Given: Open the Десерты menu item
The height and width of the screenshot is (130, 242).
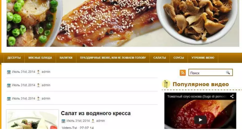Looking at the screenshot, I should (x=14, y=58).
